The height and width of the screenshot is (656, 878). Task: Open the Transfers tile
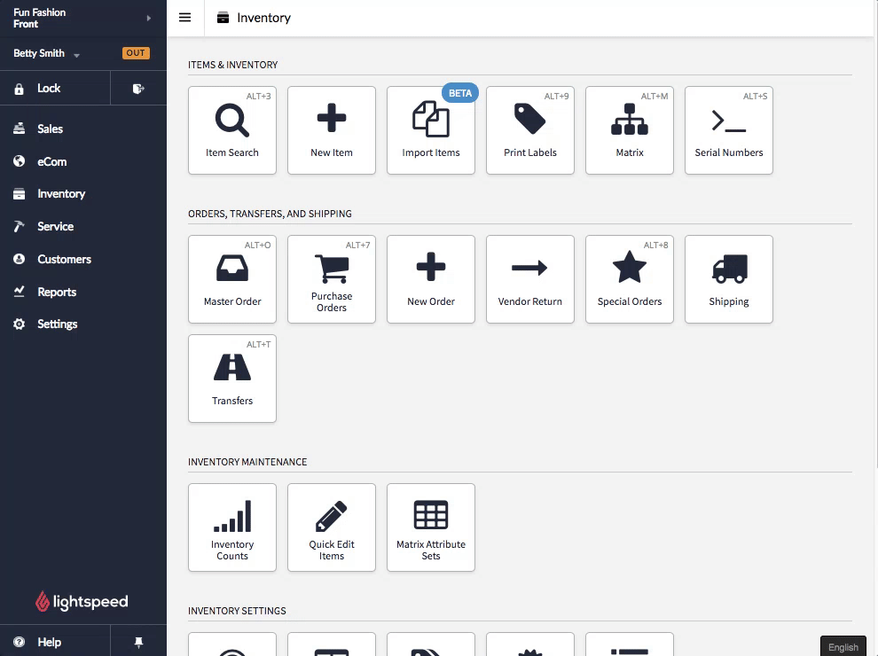(x=232, y=379)
